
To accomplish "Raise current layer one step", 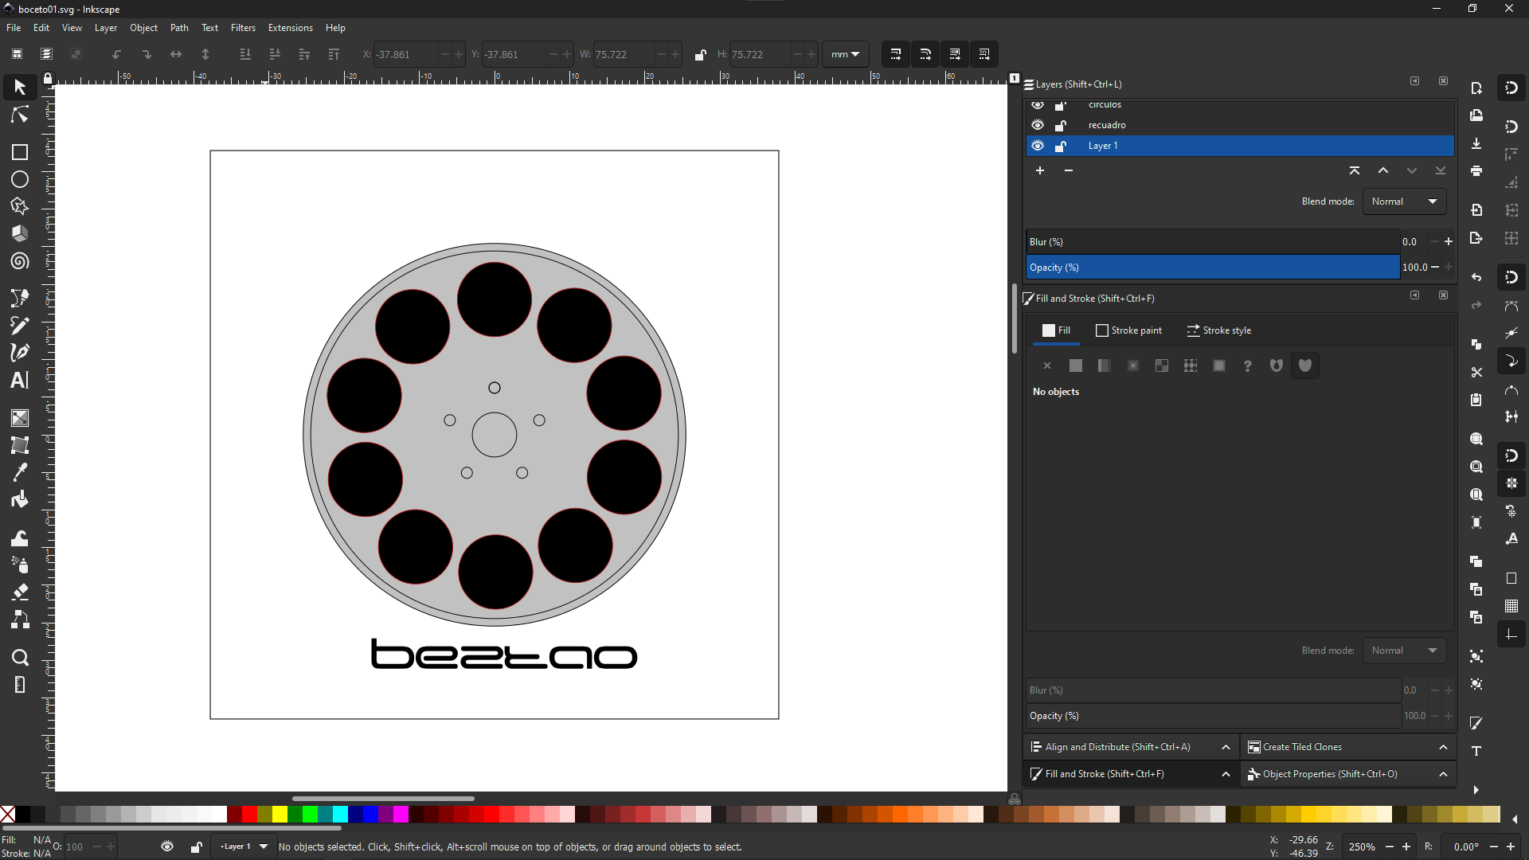I will pyautogui.click(x=1383, y=170).
